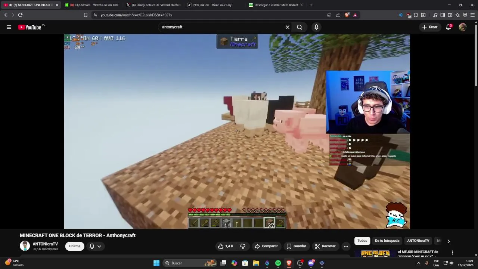This screenshot has height=269, width=478.
Task: Reload the page in browser
Action: 20,15
